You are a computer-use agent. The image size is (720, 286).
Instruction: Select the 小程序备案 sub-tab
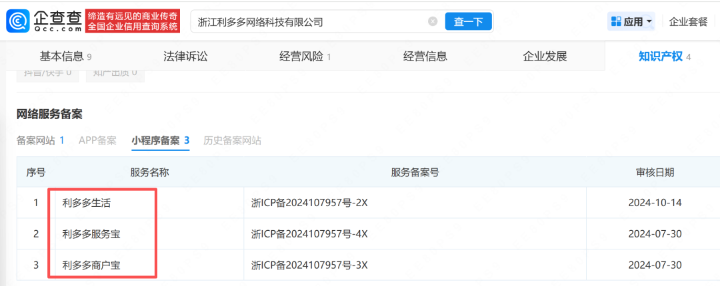pyautogui.click(x=160, y=140)
